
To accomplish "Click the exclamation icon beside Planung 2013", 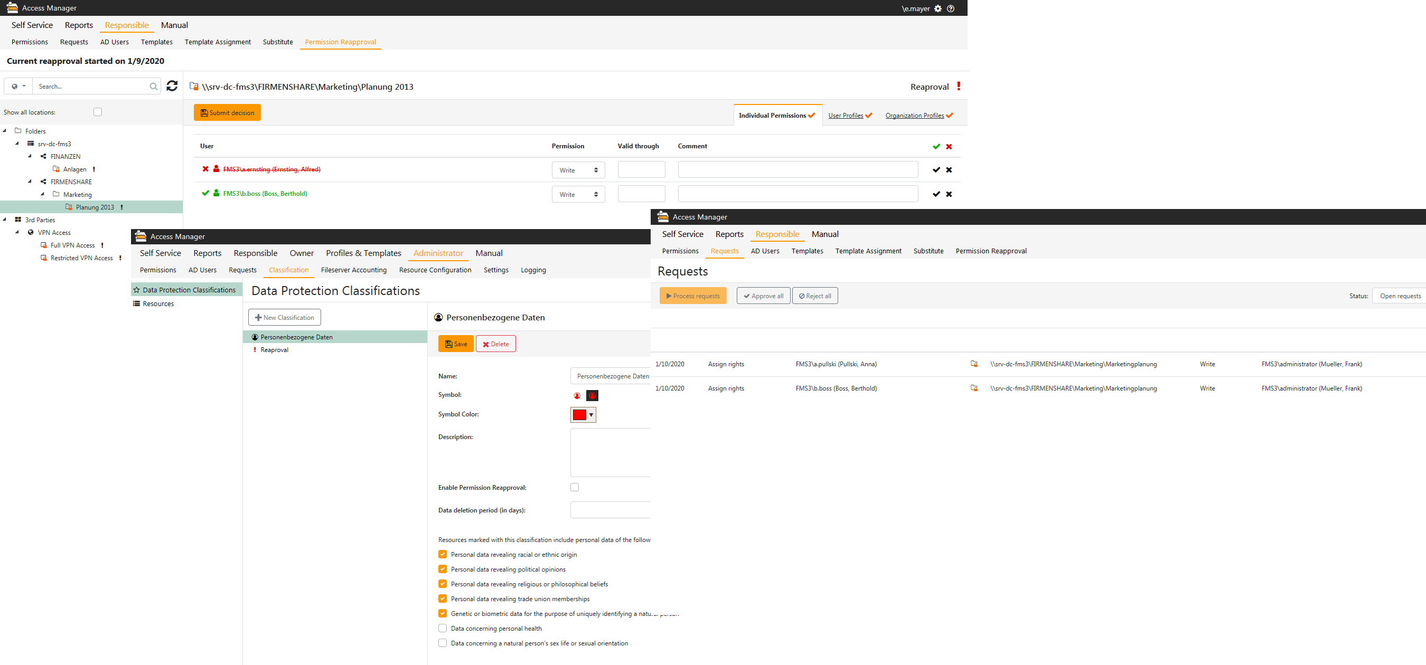I will coord(121,206).
